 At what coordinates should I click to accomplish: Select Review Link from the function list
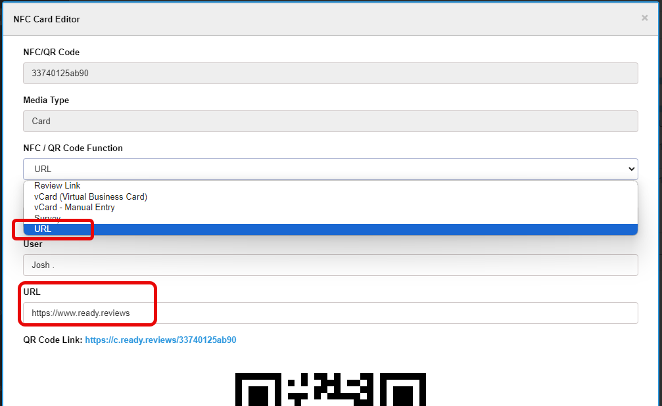tap(57, 186)
